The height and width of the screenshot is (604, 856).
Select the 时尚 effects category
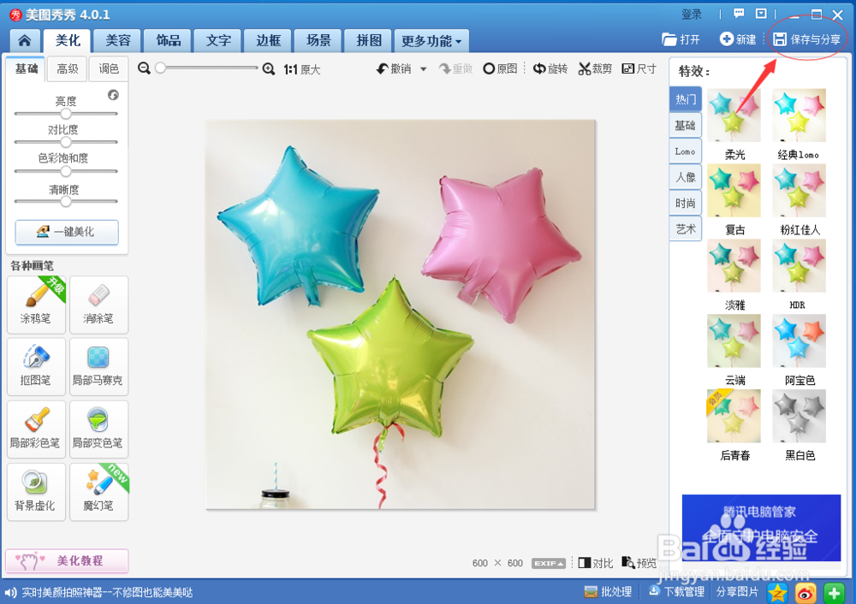(685, 203)
